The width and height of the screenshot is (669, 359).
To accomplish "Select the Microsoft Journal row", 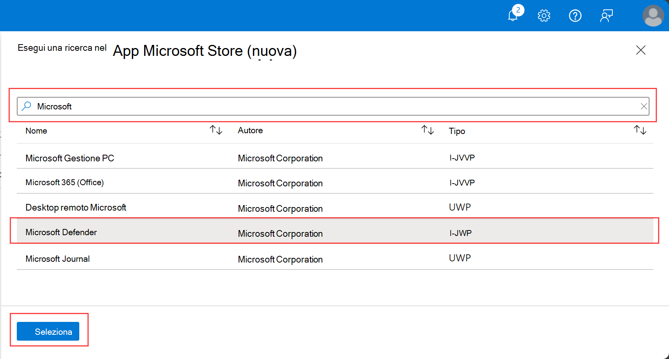I will point(335,257).
